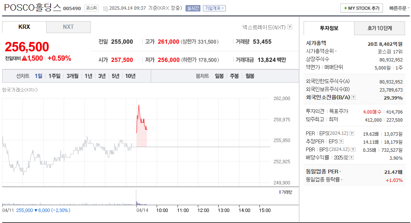The width and height of the screenshot is (411, 223).
Task: Select the 1년 line chart period
Action: (88, 76)
